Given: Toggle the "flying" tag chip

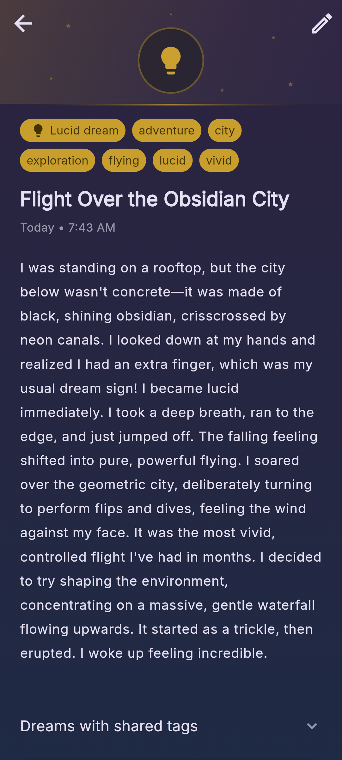Looking at the screenshot, I should (x=124, y=160).
